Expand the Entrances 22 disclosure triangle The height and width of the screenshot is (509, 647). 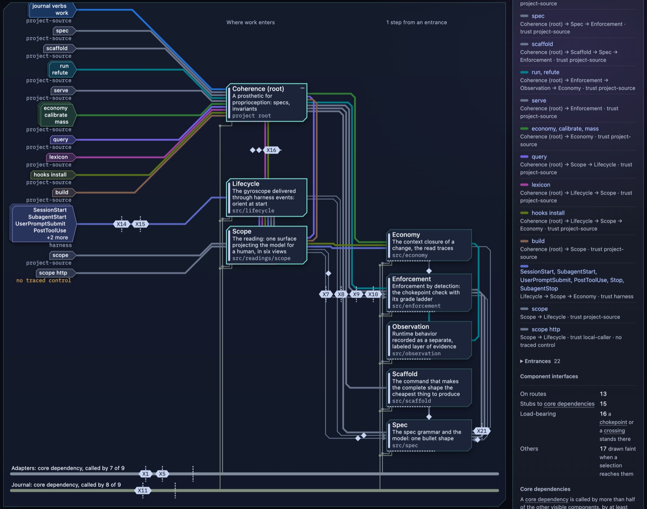(522, 361)
